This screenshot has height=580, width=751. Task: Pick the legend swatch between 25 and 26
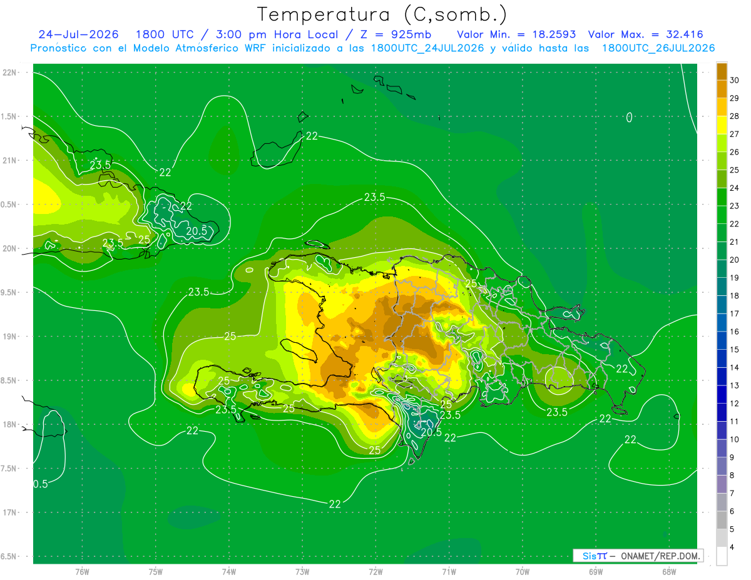[x=722, y=161]
